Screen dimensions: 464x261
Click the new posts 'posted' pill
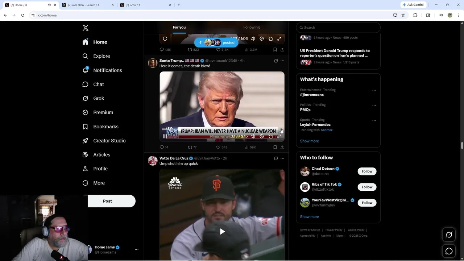tap(216, 43)
